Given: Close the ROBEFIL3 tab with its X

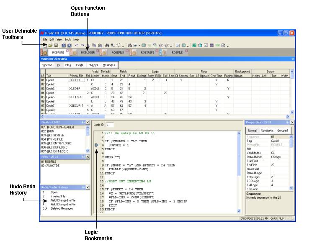Looking at the screenshot, I should coord(127,51).
